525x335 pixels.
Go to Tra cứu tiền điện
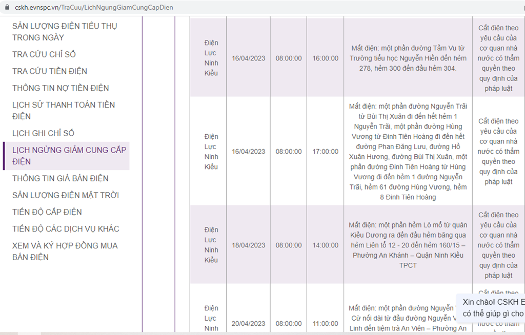tap(50, 71)
